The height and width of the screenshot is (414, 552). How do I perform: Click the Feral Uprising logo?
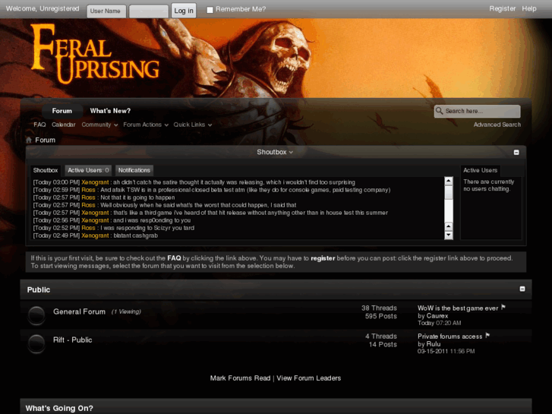point(95,54)
